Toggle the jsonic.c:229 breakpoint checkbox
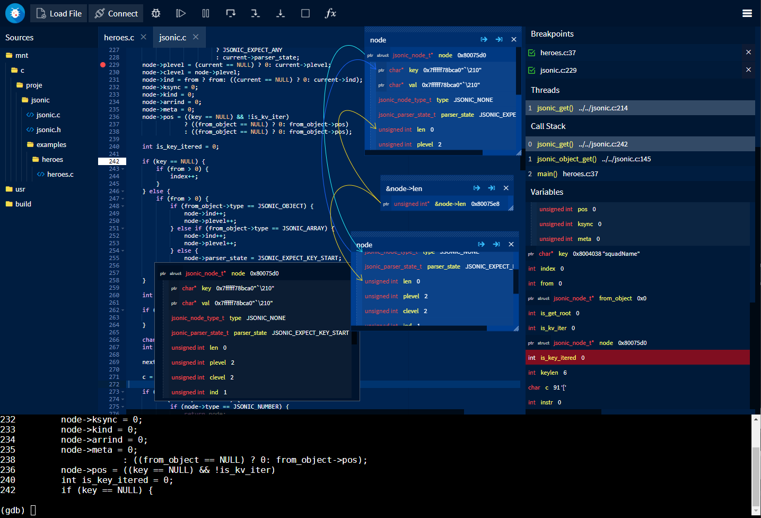Image resolution: width=761 pixels, height=518 pixels. pos(532,70)
